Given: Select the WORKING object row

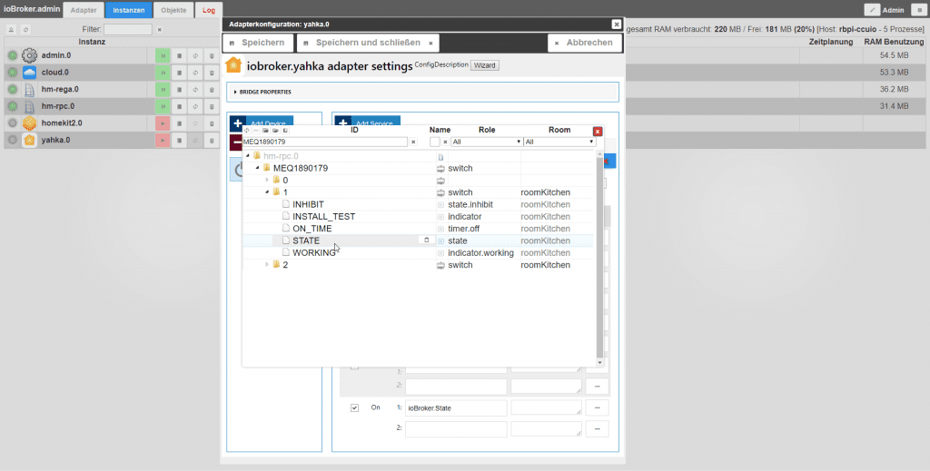Looking at the screenshot, I should [x=418, y=253].
